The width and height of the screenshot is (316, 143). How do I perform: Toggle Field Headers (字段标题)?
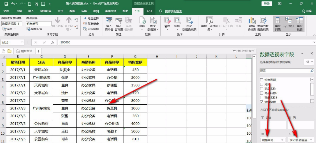click(299, 24)
